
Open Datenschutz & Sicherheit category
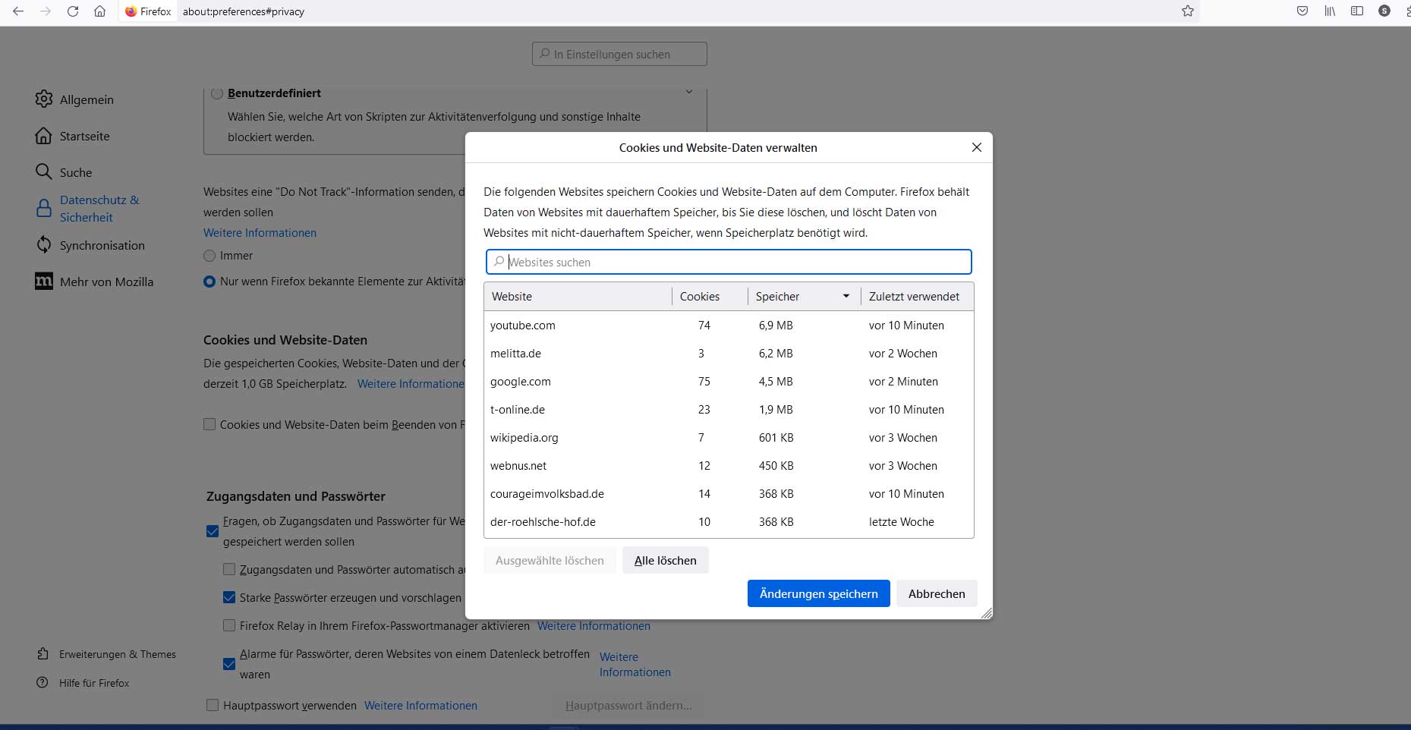pyautogui.click(x=99, y=209)
